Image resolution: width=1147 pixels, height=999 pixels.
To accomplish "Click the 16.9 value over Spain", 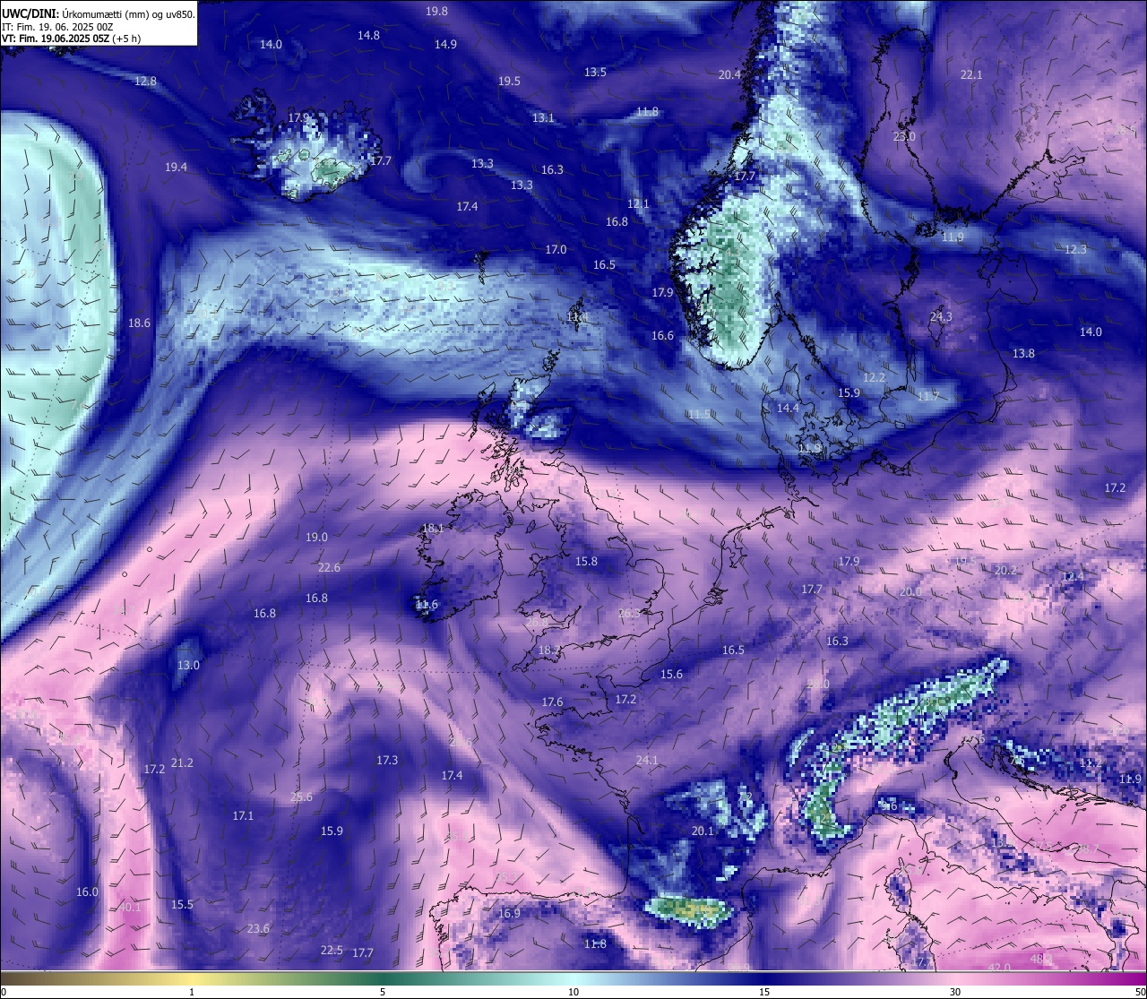I will click(x=509, y=913).
